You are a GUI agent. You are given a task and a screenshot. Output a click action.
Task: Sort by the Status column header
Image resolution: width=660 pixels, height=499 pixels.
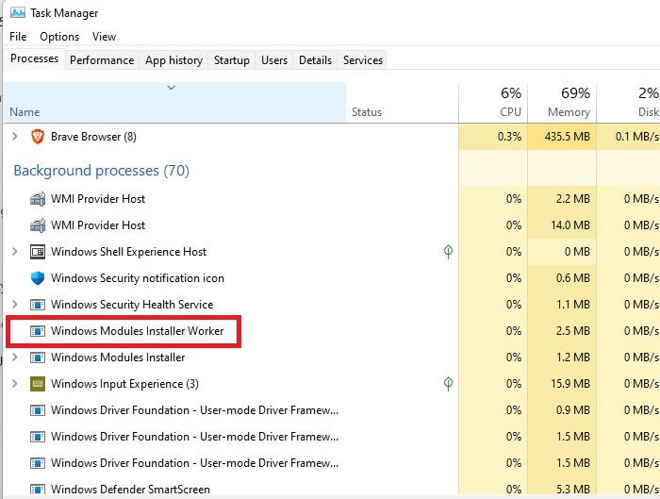pyautogui.click(x=402, y=103)
